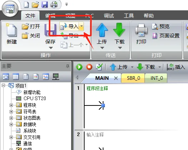Click the green RUN button in editor toolbar

79,67
